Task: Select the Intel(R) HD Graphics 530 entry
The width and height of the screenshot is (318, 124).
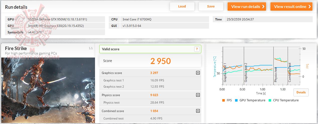Action: click(x=56, y=26)
